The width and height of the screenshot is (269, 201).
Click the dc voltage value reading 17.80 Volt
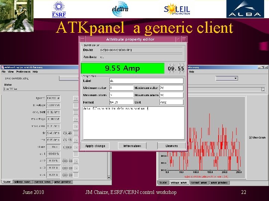(x=53, y=105)
